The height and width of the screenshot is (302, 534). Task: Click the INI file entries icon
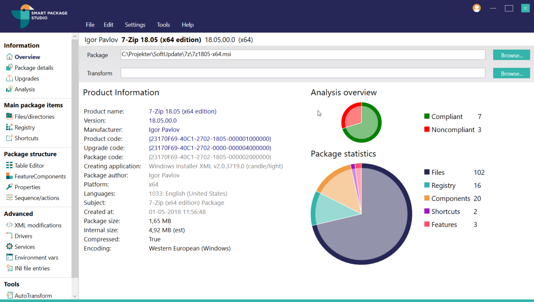pos(9,268)
